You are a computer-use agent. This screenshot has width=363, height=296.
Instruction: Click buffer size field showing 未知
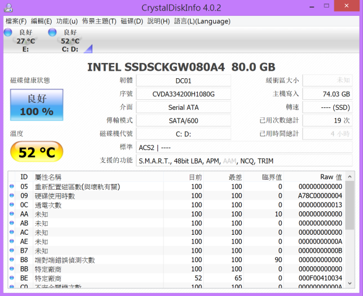pyautogui.click(x=328, y=81)
